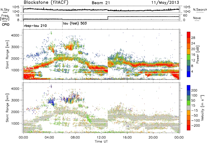This screenshot has width=207, height=143.
Task: Click the power panel Slant Range [km] label
Action: tap(7, 54)
